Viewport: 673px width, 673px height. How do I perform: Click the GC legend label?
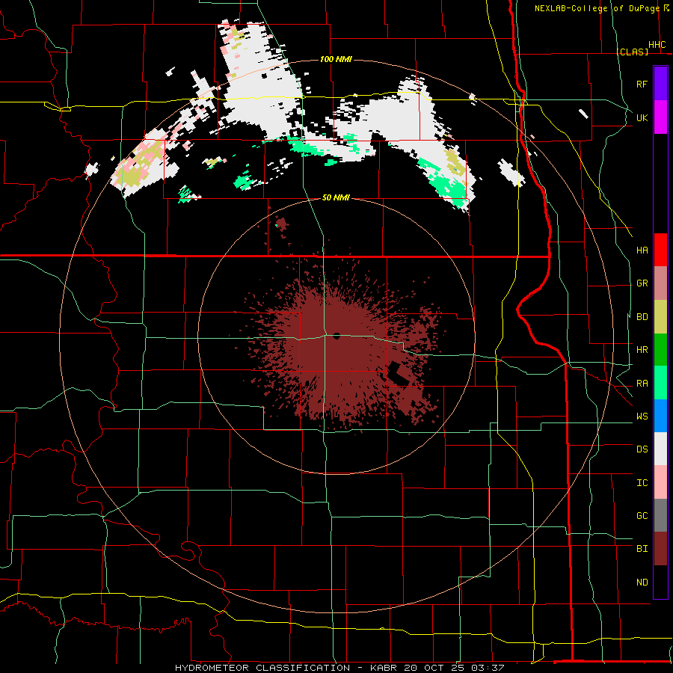642,516
